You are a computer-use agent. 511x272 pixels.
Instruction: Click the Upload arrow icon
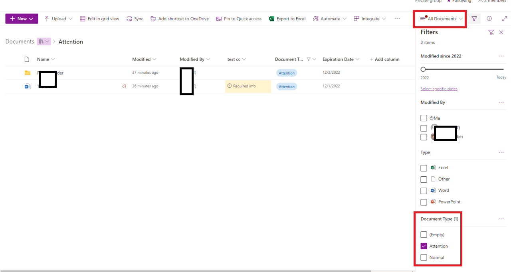pos(47,19)
